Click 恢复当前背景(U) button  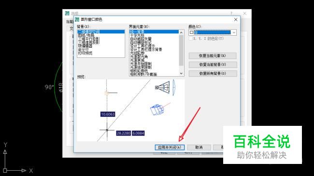213,65
